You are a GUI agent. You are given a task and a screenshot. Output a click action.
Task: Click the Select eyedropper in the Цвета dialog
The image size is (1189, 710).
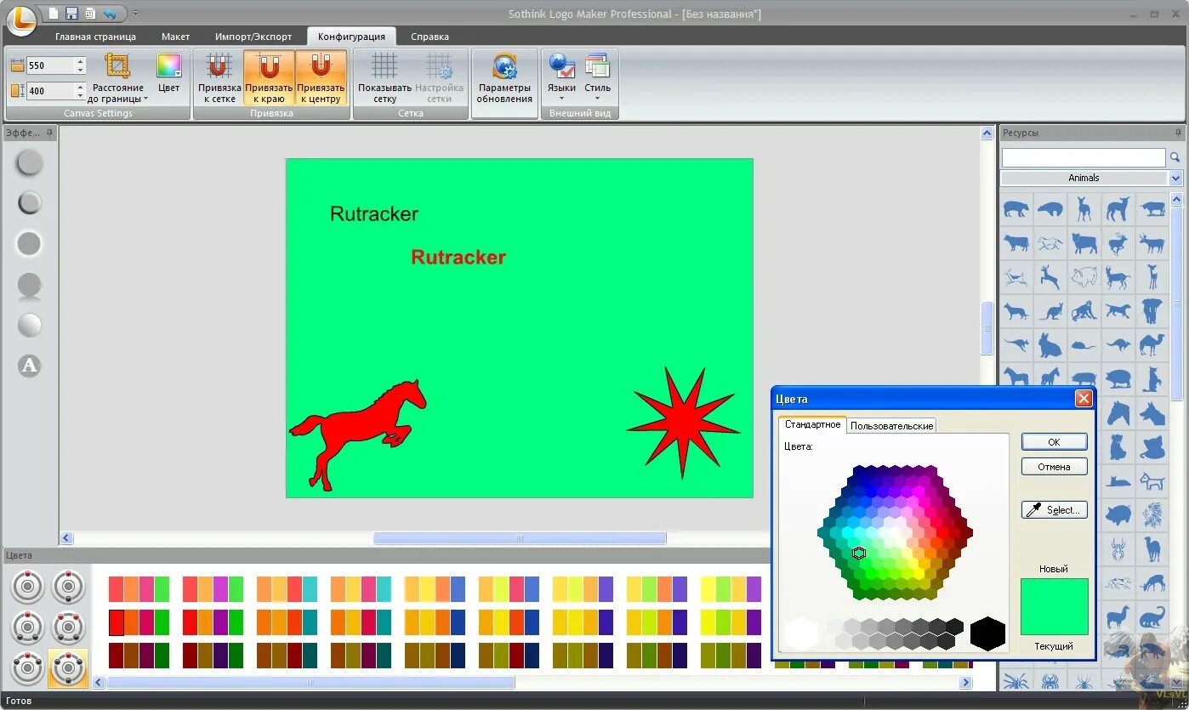pyautogui.click(x=1054, y=509)
